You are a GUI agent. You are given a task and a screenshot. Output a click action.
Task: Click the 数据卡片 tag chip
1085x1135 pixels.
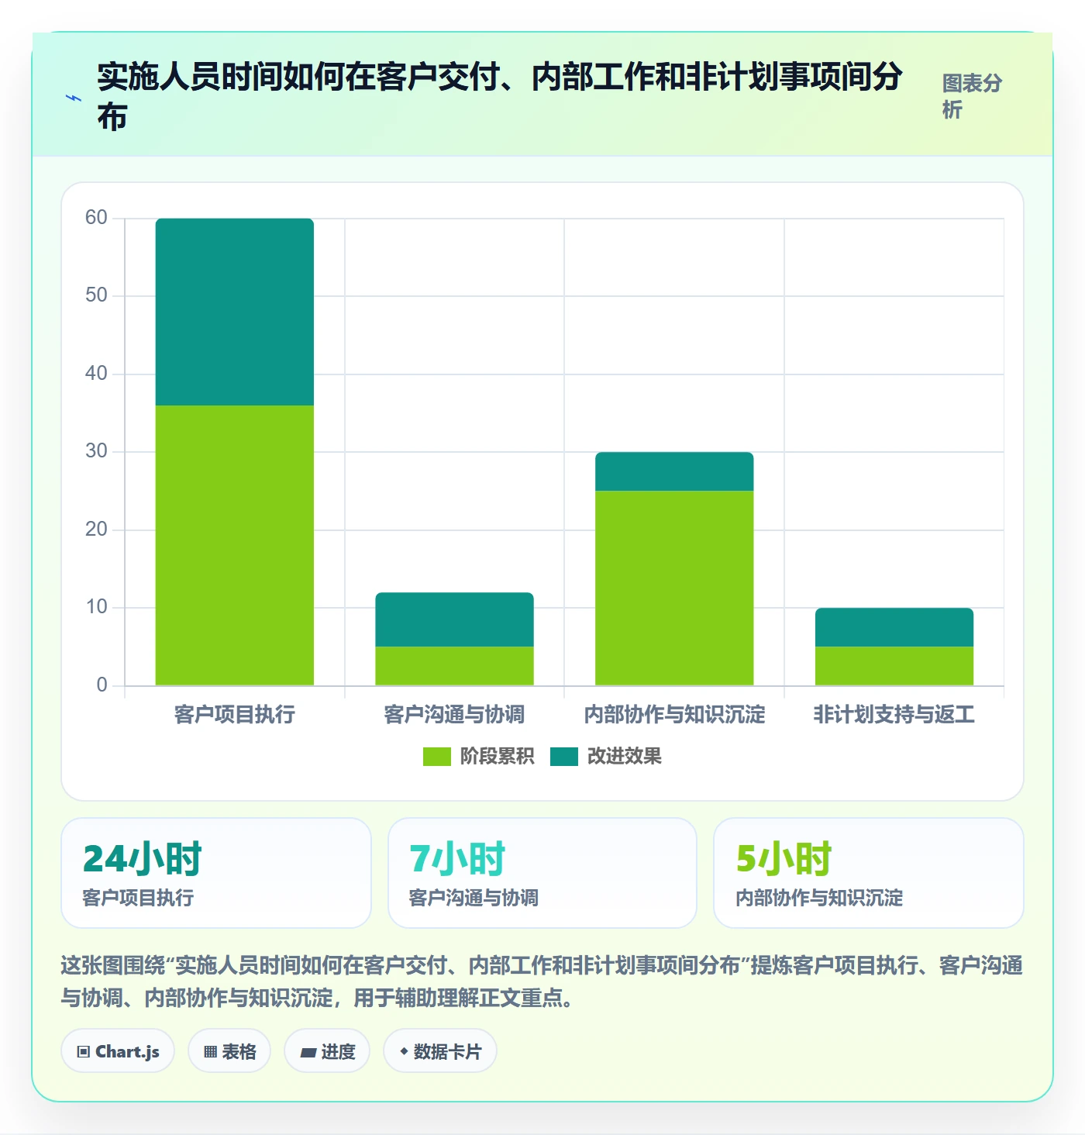(x=440, y=1051)
